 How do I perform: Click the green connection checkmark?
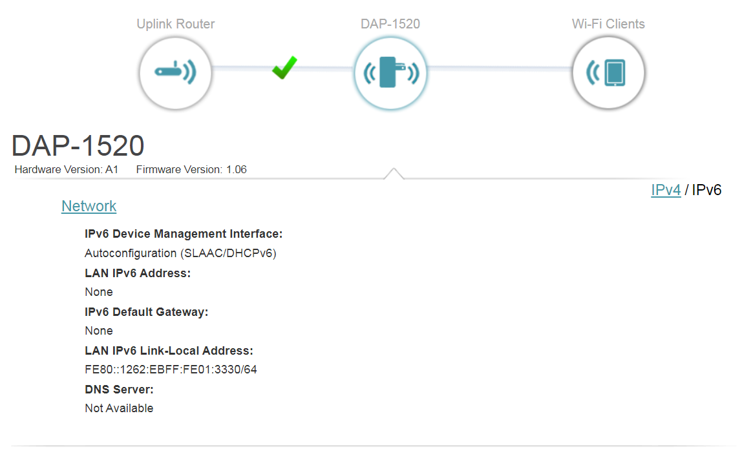(284, 68)
